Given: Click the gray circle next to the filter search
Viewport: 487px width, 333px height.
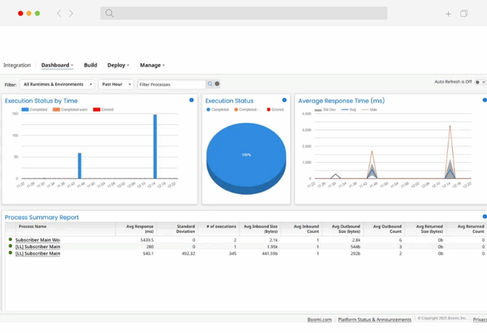Looking at the screenshot, I should 217,84.
